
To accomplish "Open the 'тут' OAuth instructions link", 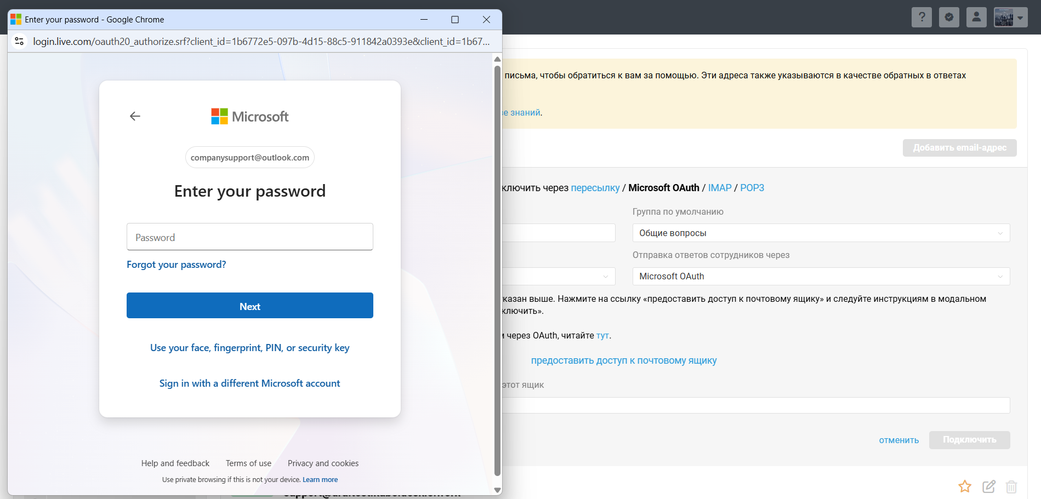I will click(602, 336).
